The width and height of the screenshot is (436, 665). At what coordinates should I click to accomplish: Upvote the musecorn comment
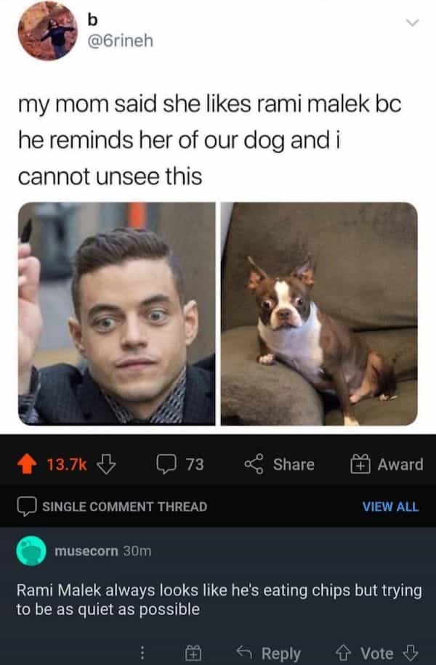(x=342, y=653)
